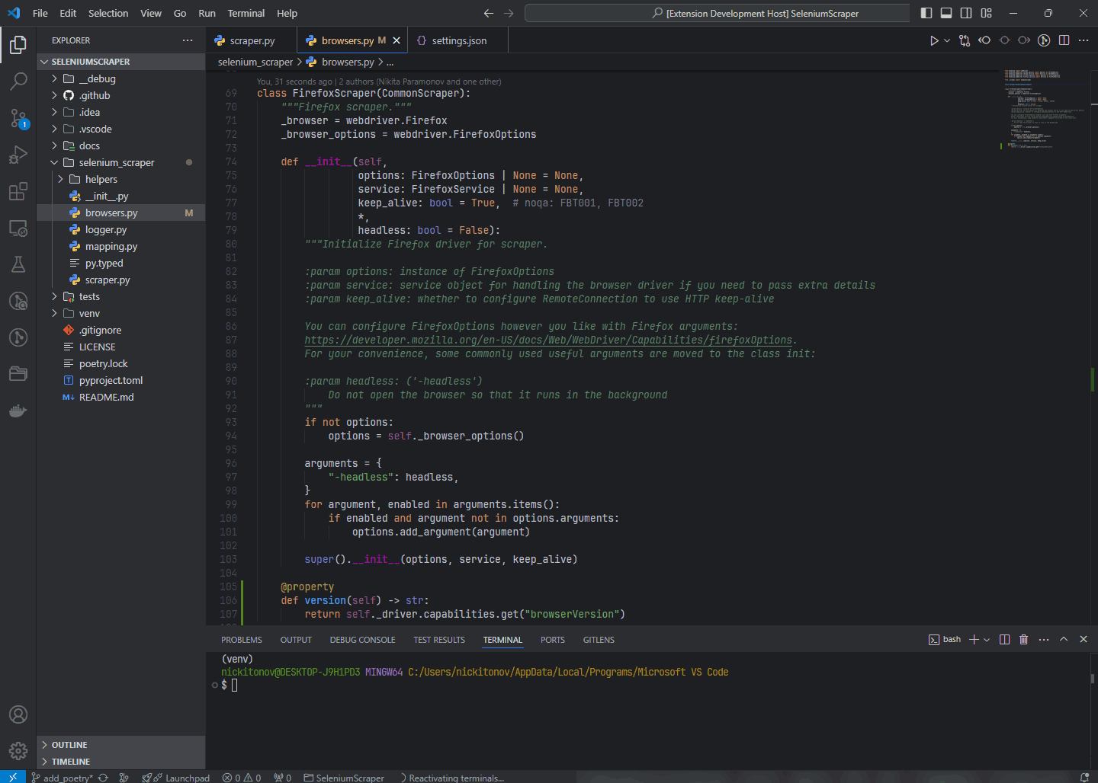Split the terminal

tap(1004, 639)
